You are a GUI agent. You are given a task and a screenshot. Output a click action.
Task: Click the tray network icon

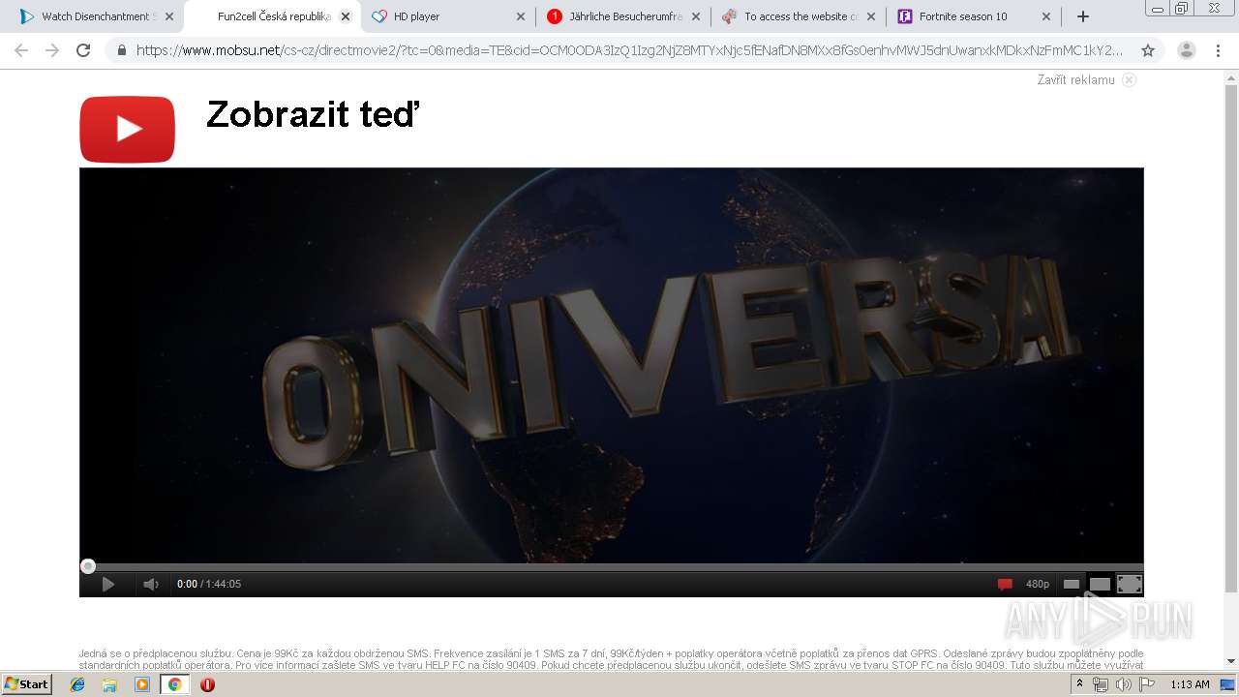[1101, 684]
